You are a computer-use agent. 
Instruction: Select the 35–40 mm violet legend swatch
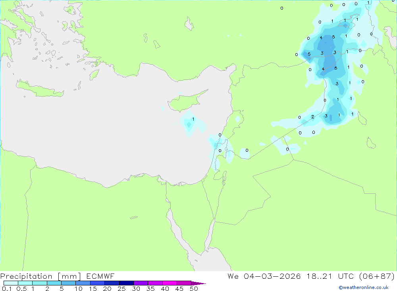click(155, 283)
